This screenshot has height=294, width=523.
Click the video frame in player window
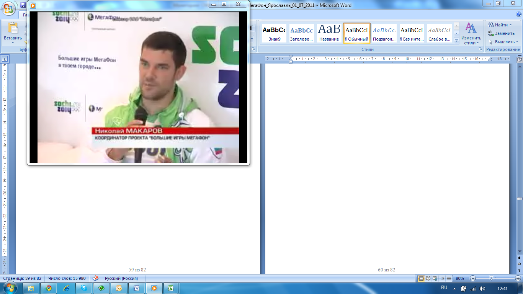coord(138,87)
